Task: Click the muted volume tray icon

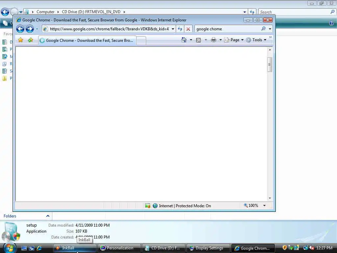Action: click(x=312, y=248)
